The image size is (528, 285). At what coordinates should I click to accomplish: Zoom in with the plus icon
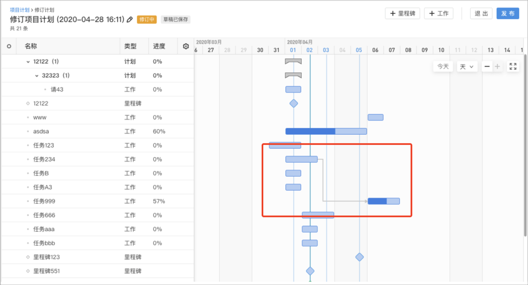497,66
